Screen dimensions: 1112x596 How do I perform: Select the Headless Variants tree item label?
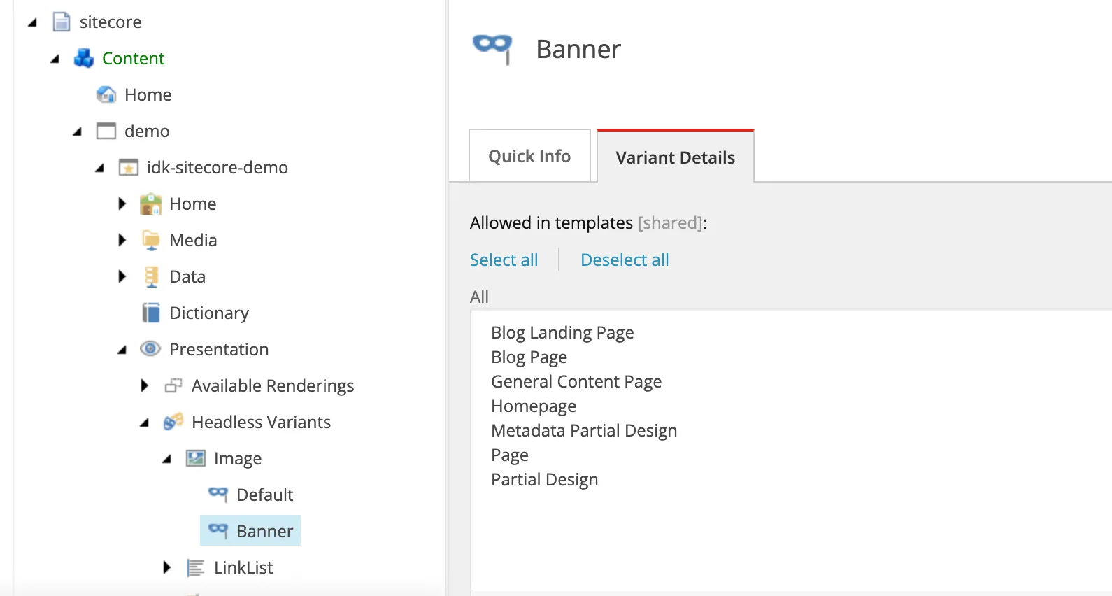click(x=261, y=422)
